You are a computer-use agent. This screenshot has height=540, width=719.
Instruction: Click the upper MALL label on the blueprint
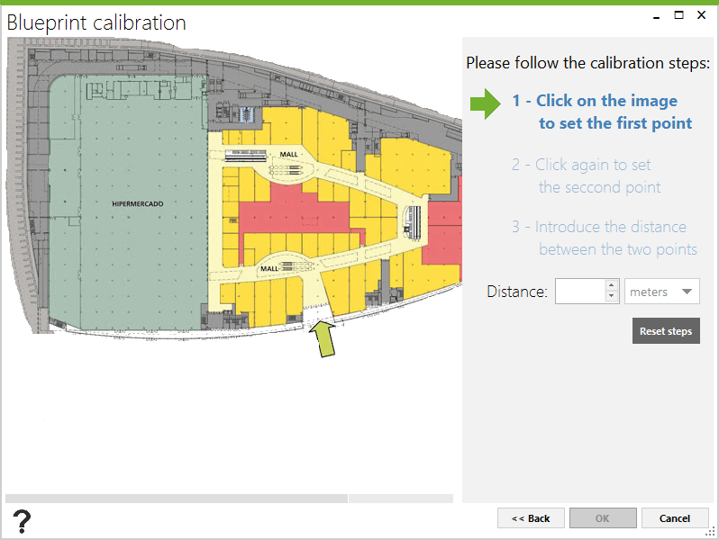tap(289, 155)
